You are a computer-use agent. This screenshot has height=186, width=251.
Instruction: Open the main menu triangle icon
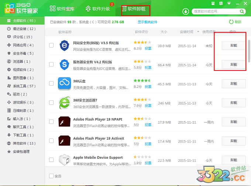click(x=229, y=3)
